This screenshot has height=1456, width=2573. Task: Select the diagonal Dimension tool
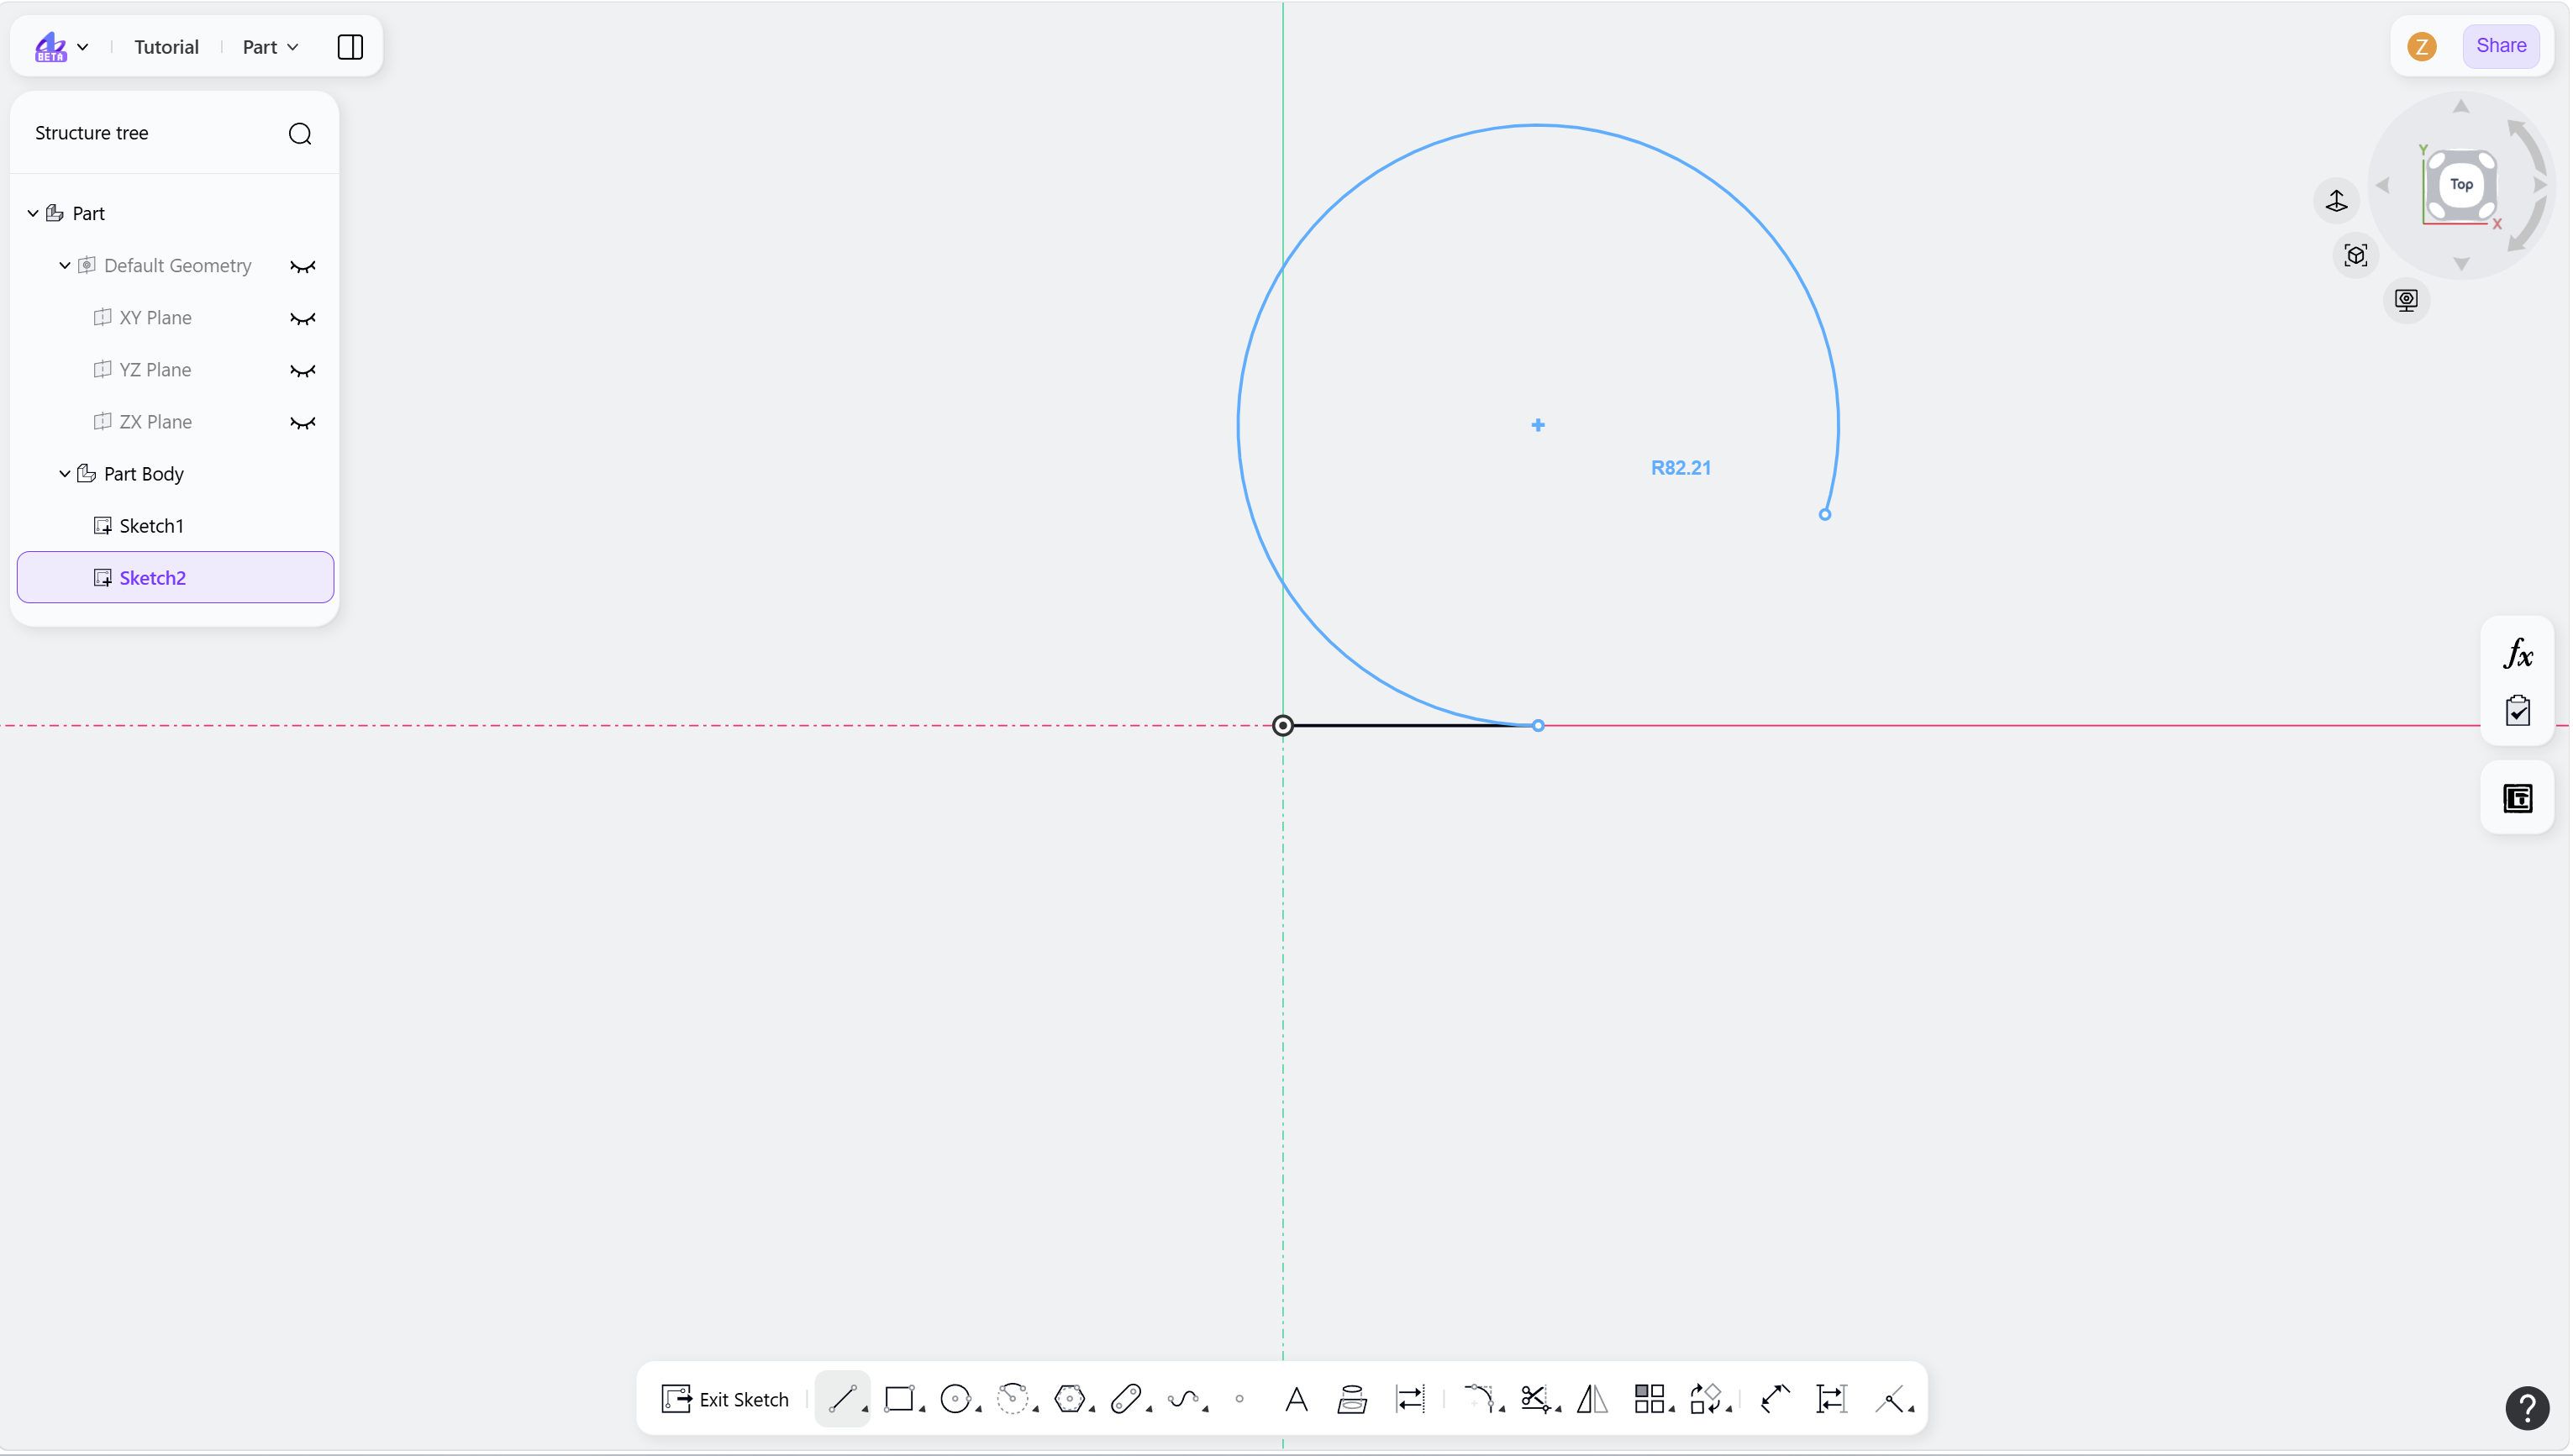point(1775,1398)
